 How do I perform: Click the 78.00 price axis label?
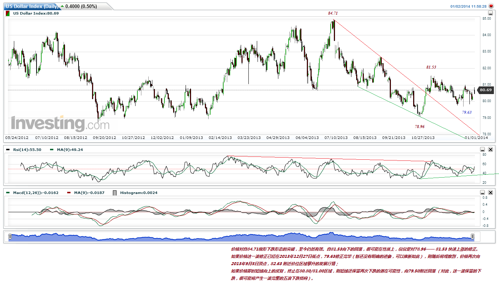tap(486, 134)
